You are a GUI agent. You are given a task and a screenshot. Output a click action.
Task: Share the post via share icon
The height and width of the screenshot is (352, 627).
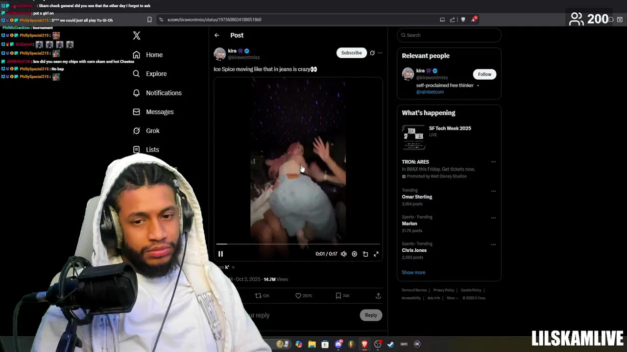click(x=378, y=296)
